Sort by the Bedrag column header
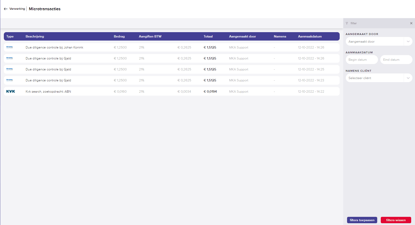The width and height of the screenshot is (415, 225). tap(119, 36)
